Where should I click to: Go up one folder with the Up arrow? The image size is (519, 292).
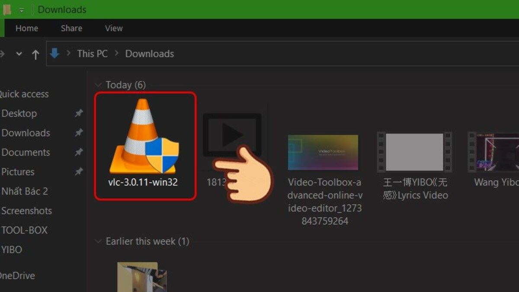coord(35,54)
